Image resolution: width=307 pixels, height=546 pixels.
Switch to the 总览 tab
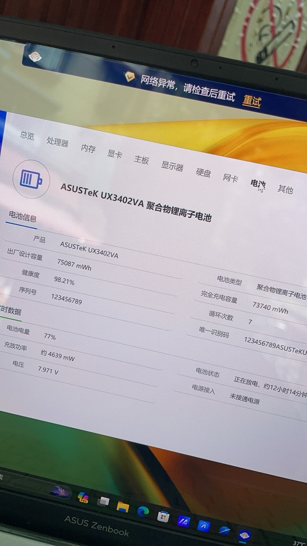[x=27, y=136]
